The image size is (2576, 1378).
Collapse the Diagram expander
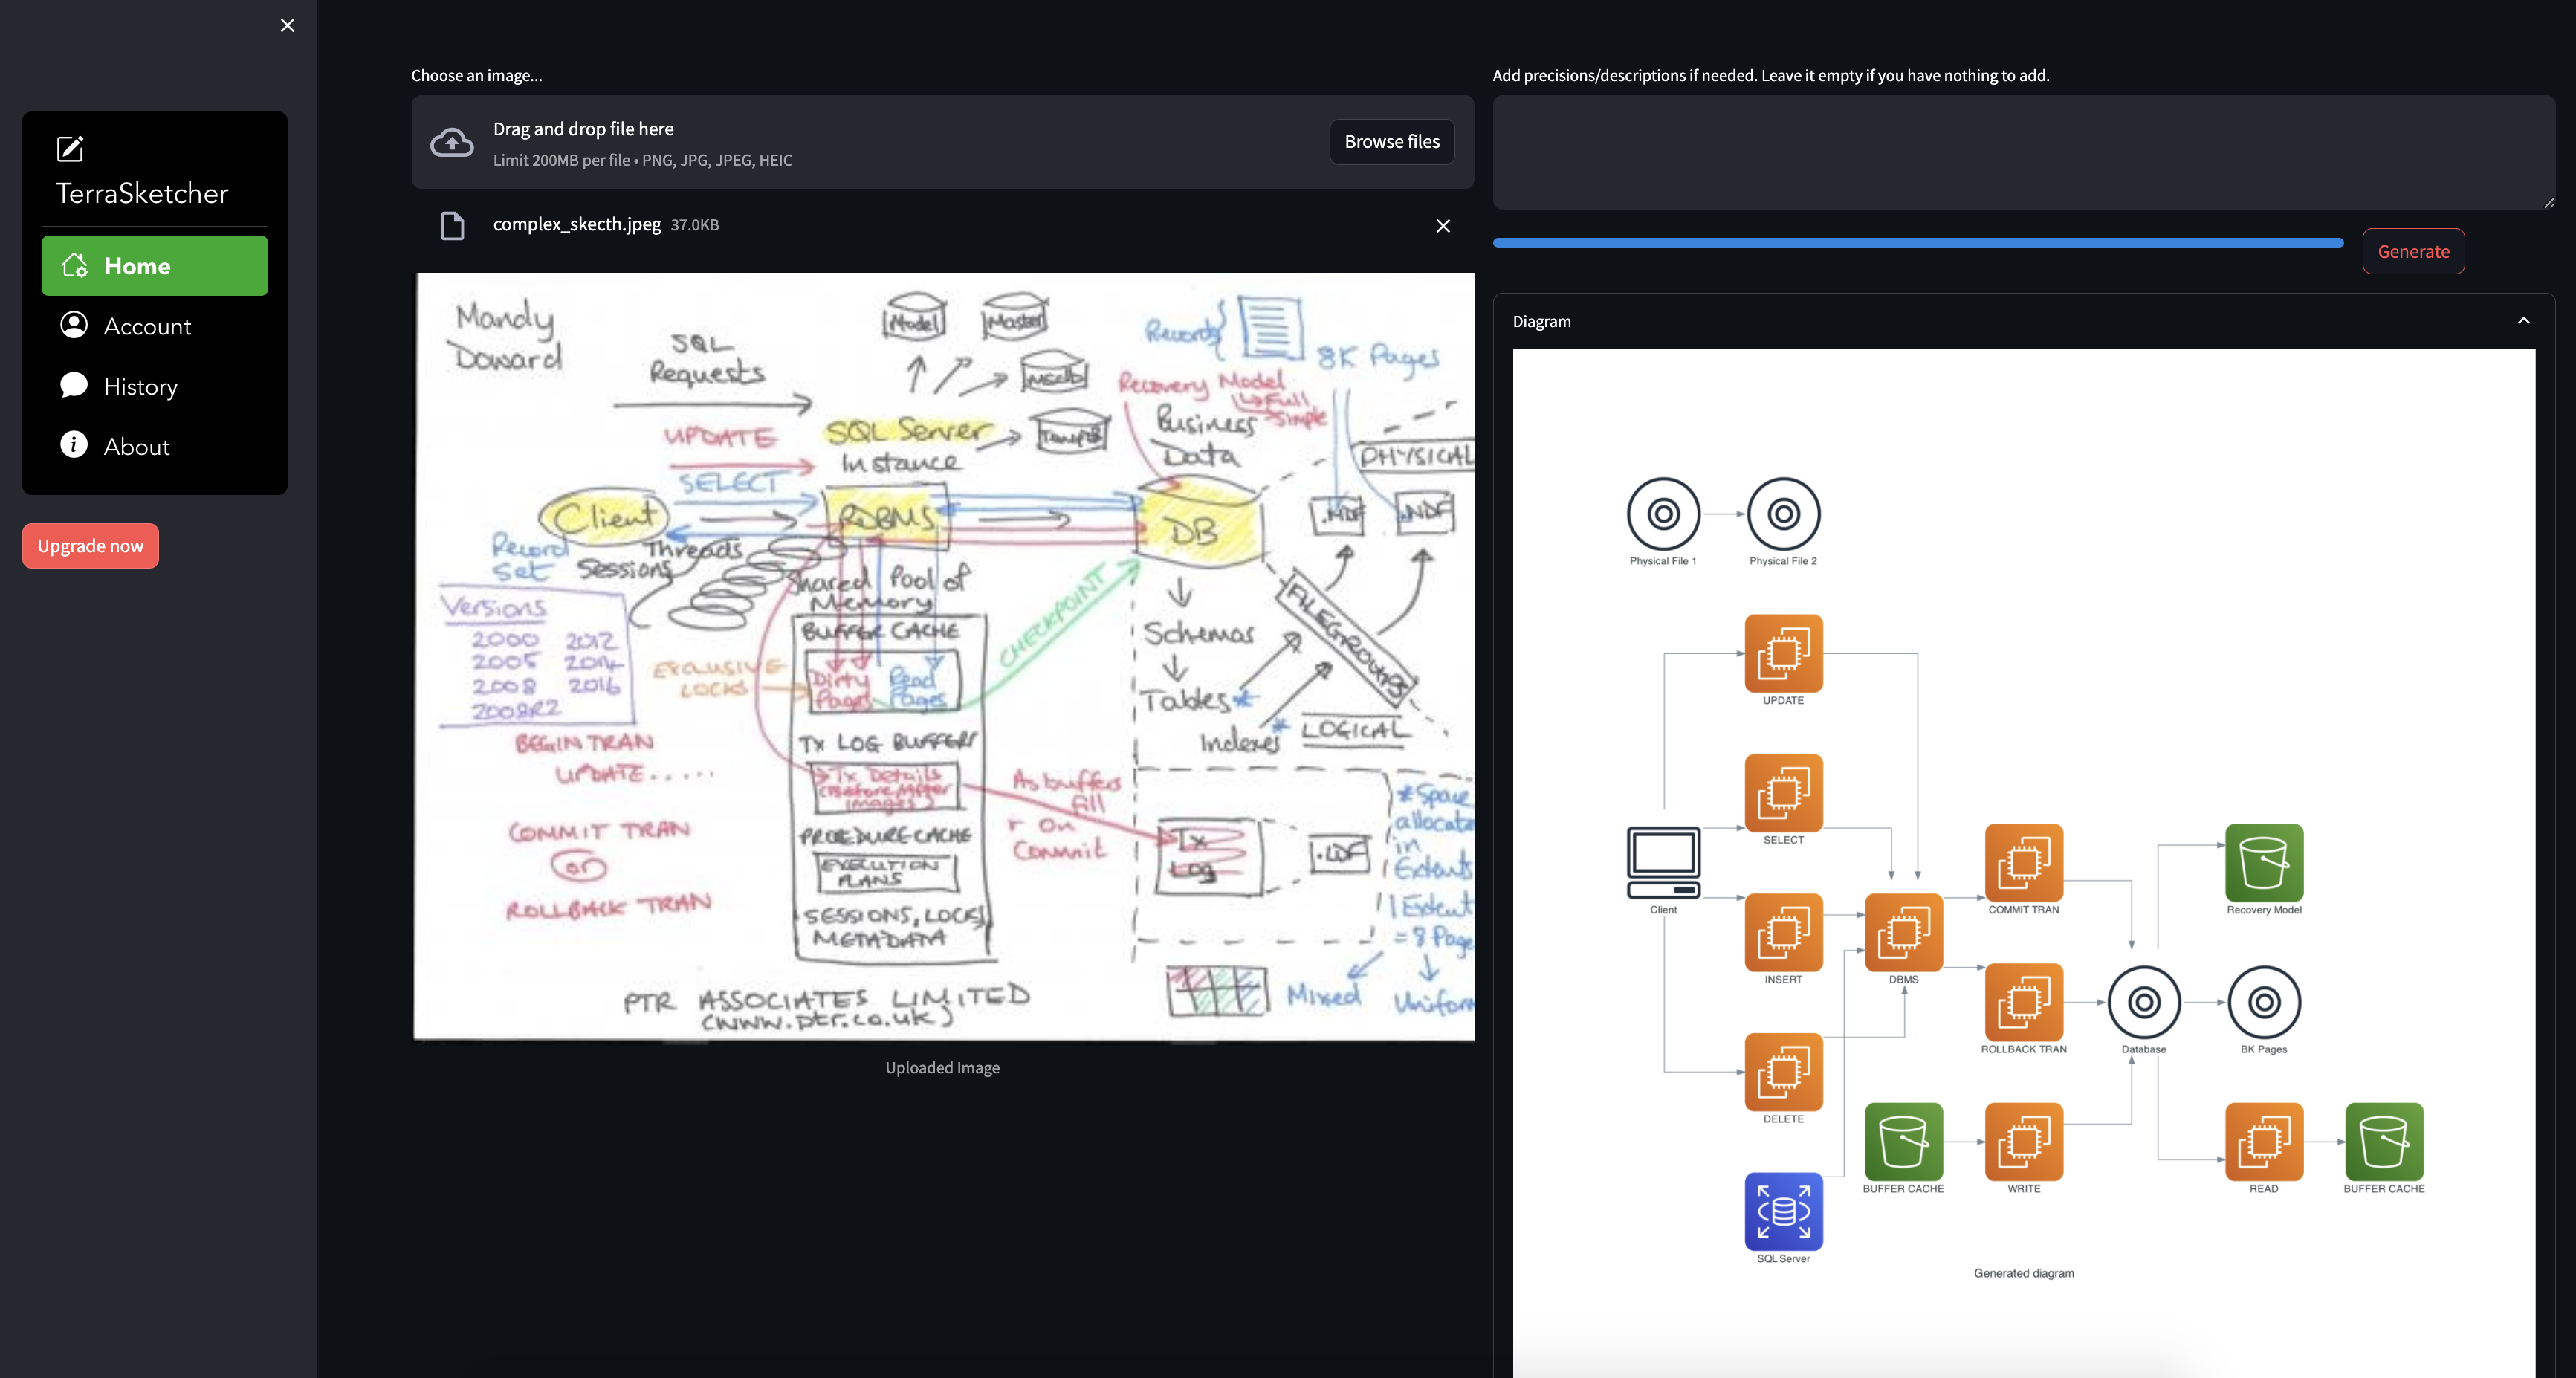(x=2523, y=321)
